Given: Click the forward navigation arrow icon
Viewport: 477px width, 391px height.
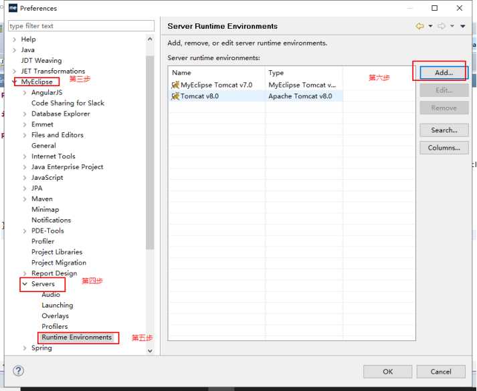Looking at the screenshot, I should [x=442, y=26].
